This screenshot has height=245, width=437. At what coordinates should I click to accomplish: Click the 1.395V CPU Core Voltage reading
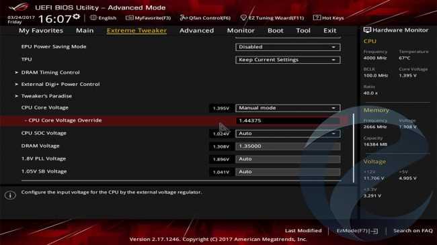click(x=221, y=108)
